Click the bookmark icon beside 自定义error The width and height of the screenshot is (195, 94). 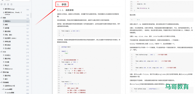pos(3,69)
